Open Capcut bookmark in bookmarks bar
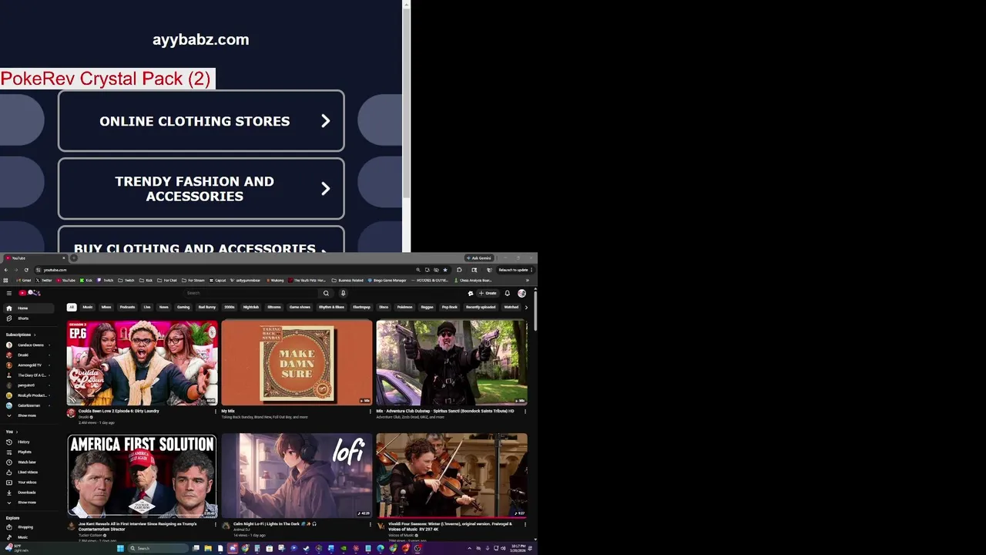Viewport: 986px width, 555px height. point(217,281)
